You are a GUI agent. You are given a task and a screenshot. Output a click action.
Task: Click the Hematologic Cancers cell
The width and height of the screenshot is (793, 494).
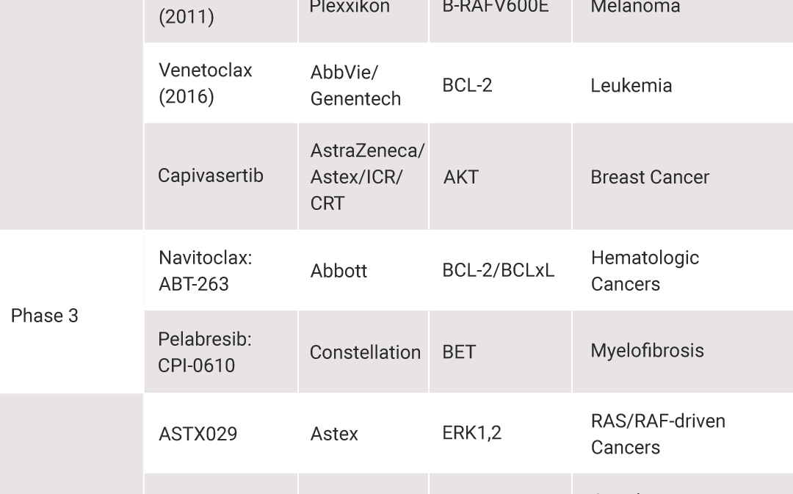683,271
